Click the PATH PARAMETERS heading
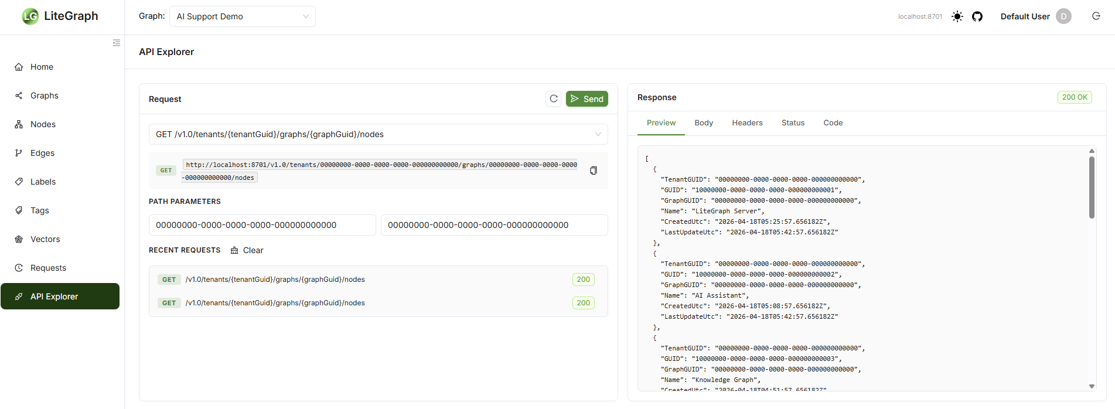 point(185,202)
